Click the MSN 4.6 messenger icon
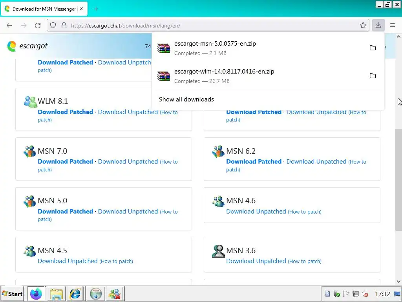Viewport: 402px width, 302px height. [218, 201]
